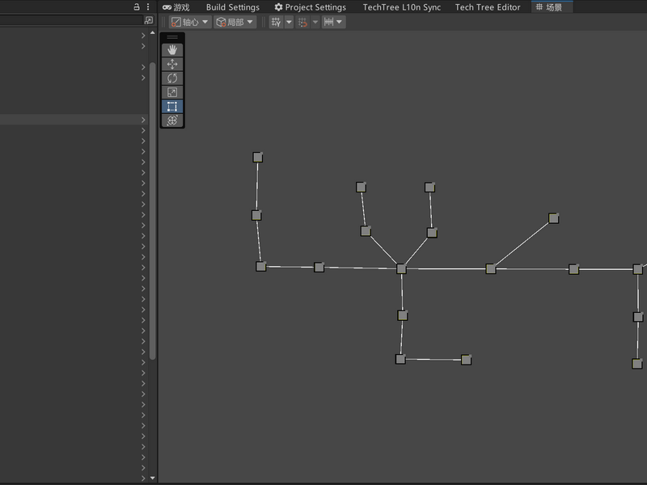Select the Hand view tool
647x485 pixels.
(x=172, y=50)
